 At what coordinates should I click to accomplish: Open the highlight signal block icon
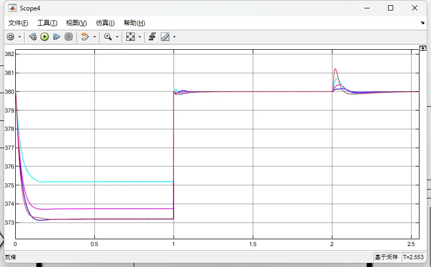pyautogui.click(x=85, y=37)
